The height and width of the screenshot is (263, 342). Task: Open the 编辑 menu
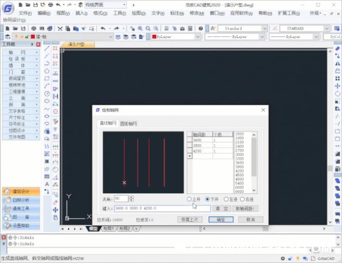(x=44, y=13)
